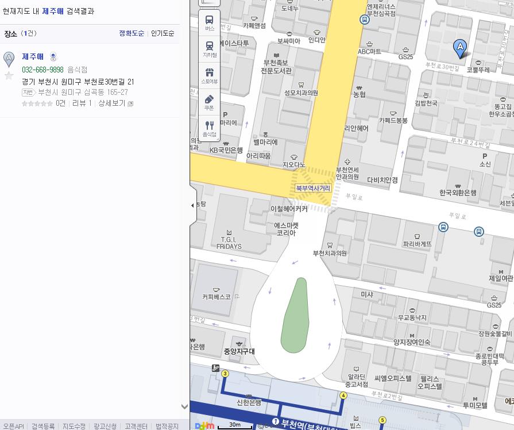Toggle the favorite star for 제주애

point(9,75)
